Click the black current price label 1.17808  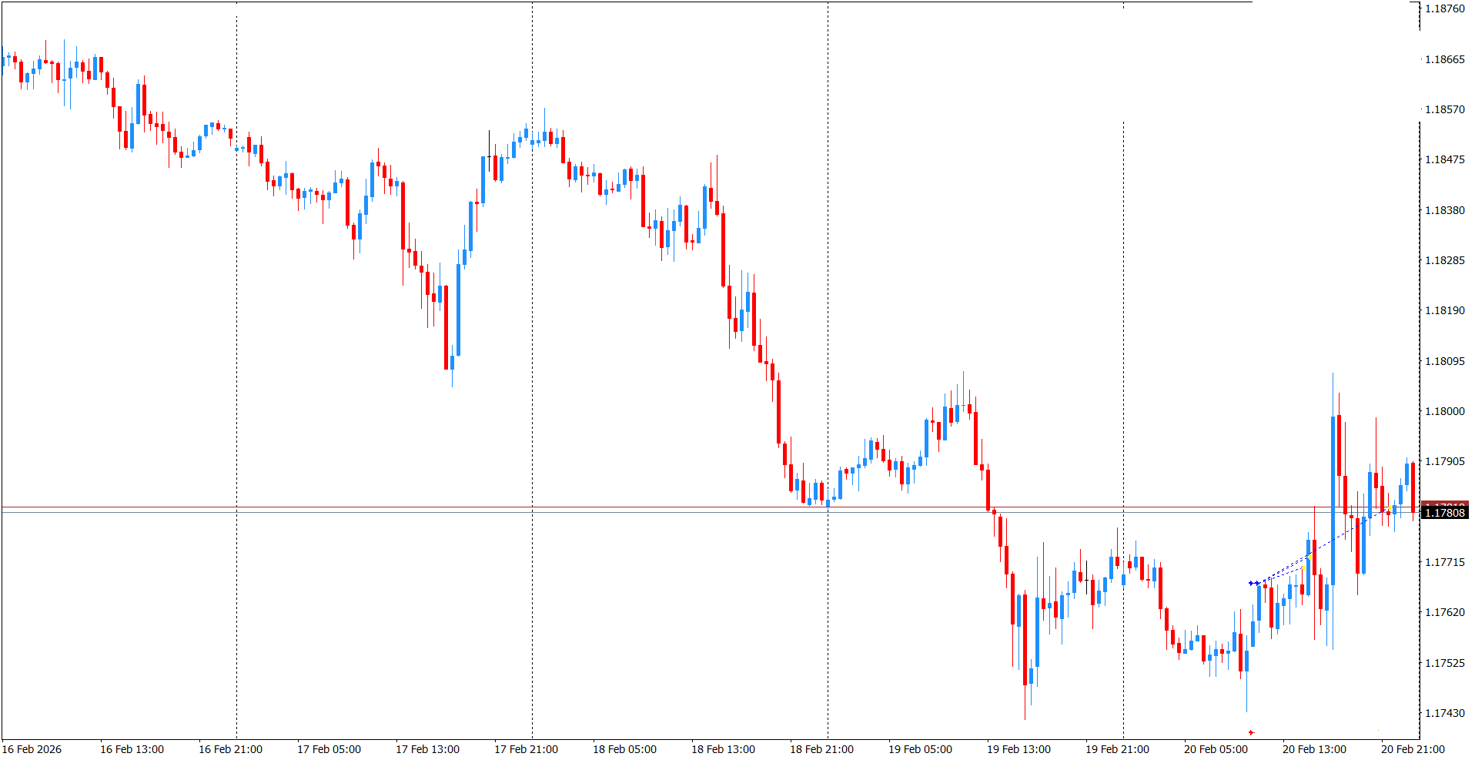pos(1445,513)
